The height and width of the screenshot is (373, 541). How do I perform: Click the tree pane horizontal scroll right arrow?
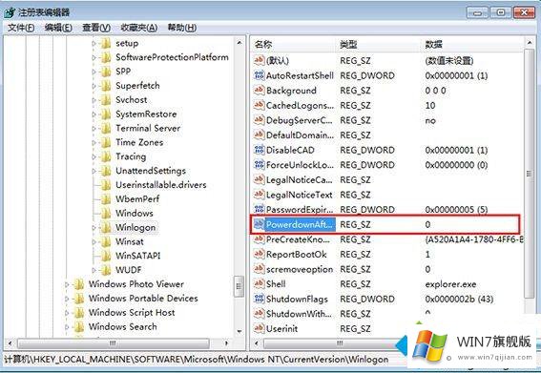click(226, 343)
